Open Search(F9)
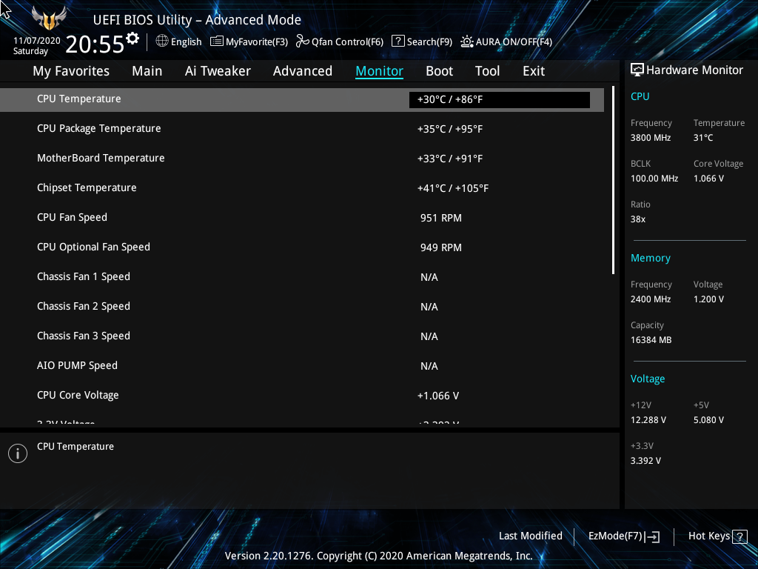 (x=422, y=41)
